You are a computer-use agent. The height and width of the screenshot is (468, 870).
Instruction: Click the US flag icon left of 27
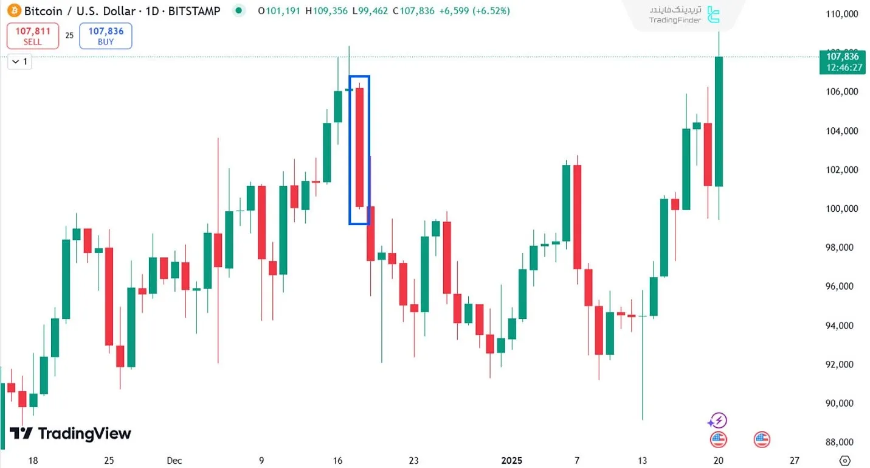(762, 439)
